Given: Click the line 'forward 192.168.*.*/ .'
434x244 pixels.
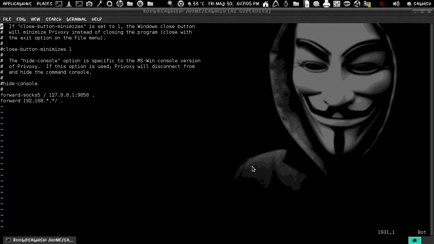Looking at the screenshot, I should coord(32,101).
